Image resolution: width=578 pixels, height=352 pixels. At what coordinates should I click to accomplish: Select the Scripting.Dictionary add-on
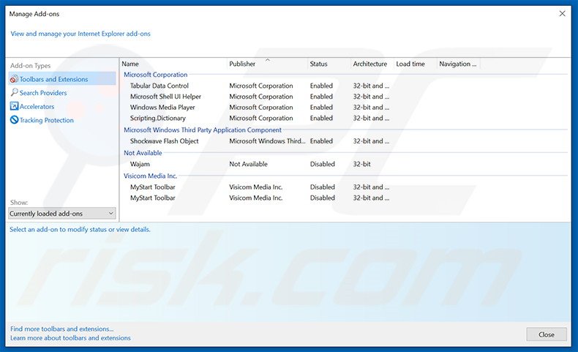(158, 119)
